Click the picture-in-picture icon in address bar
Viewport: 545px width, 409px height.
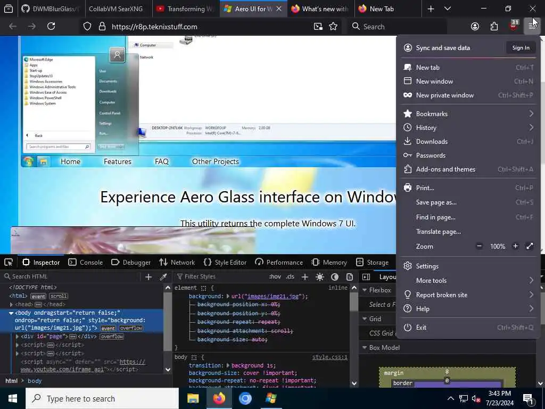318,27
